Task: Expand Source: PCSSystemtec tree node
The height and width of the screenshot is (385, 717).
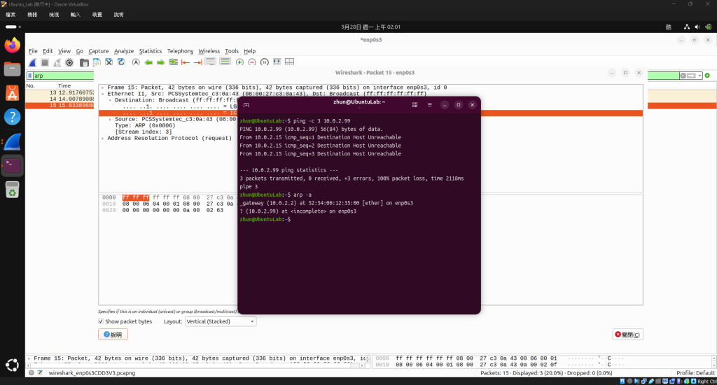Action: tap(110, 119)
